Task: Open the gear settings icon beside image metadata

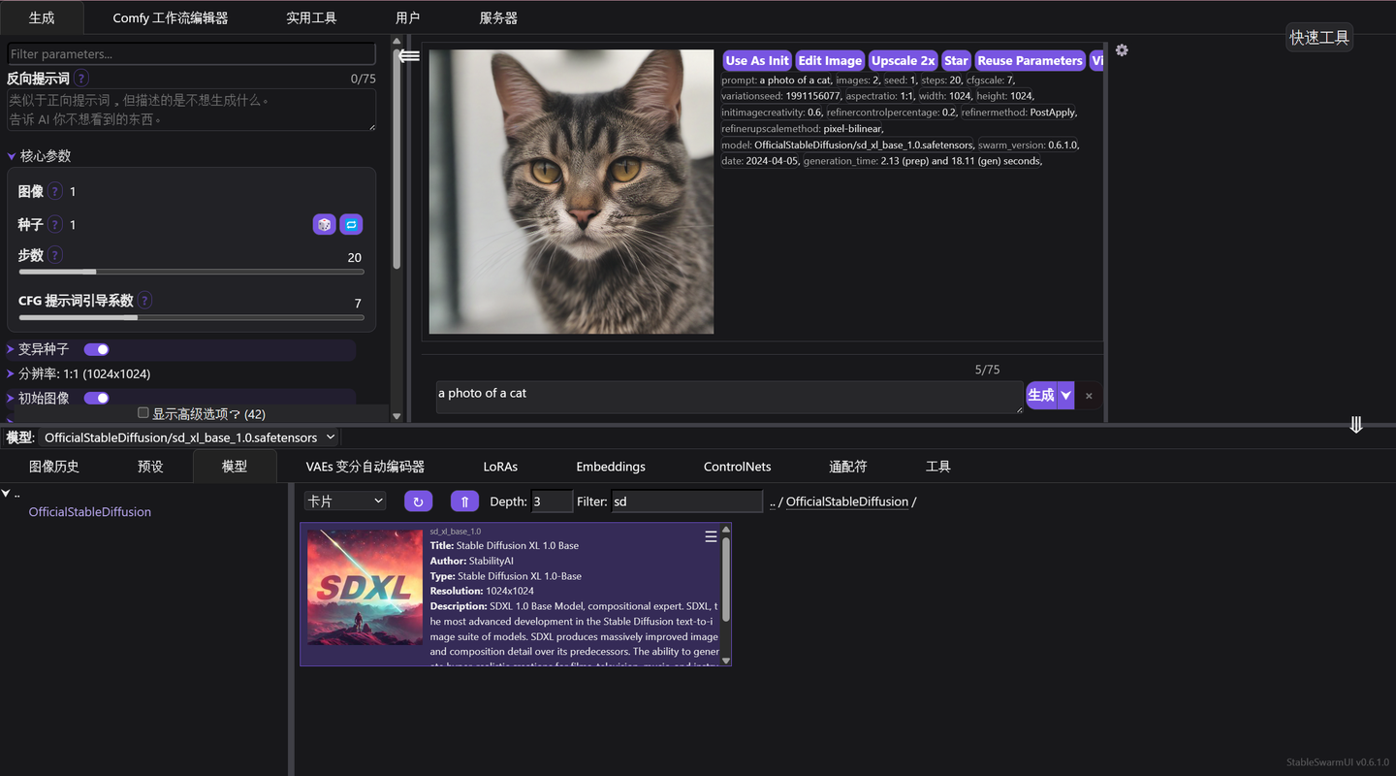Action: tap(1122, 50)
